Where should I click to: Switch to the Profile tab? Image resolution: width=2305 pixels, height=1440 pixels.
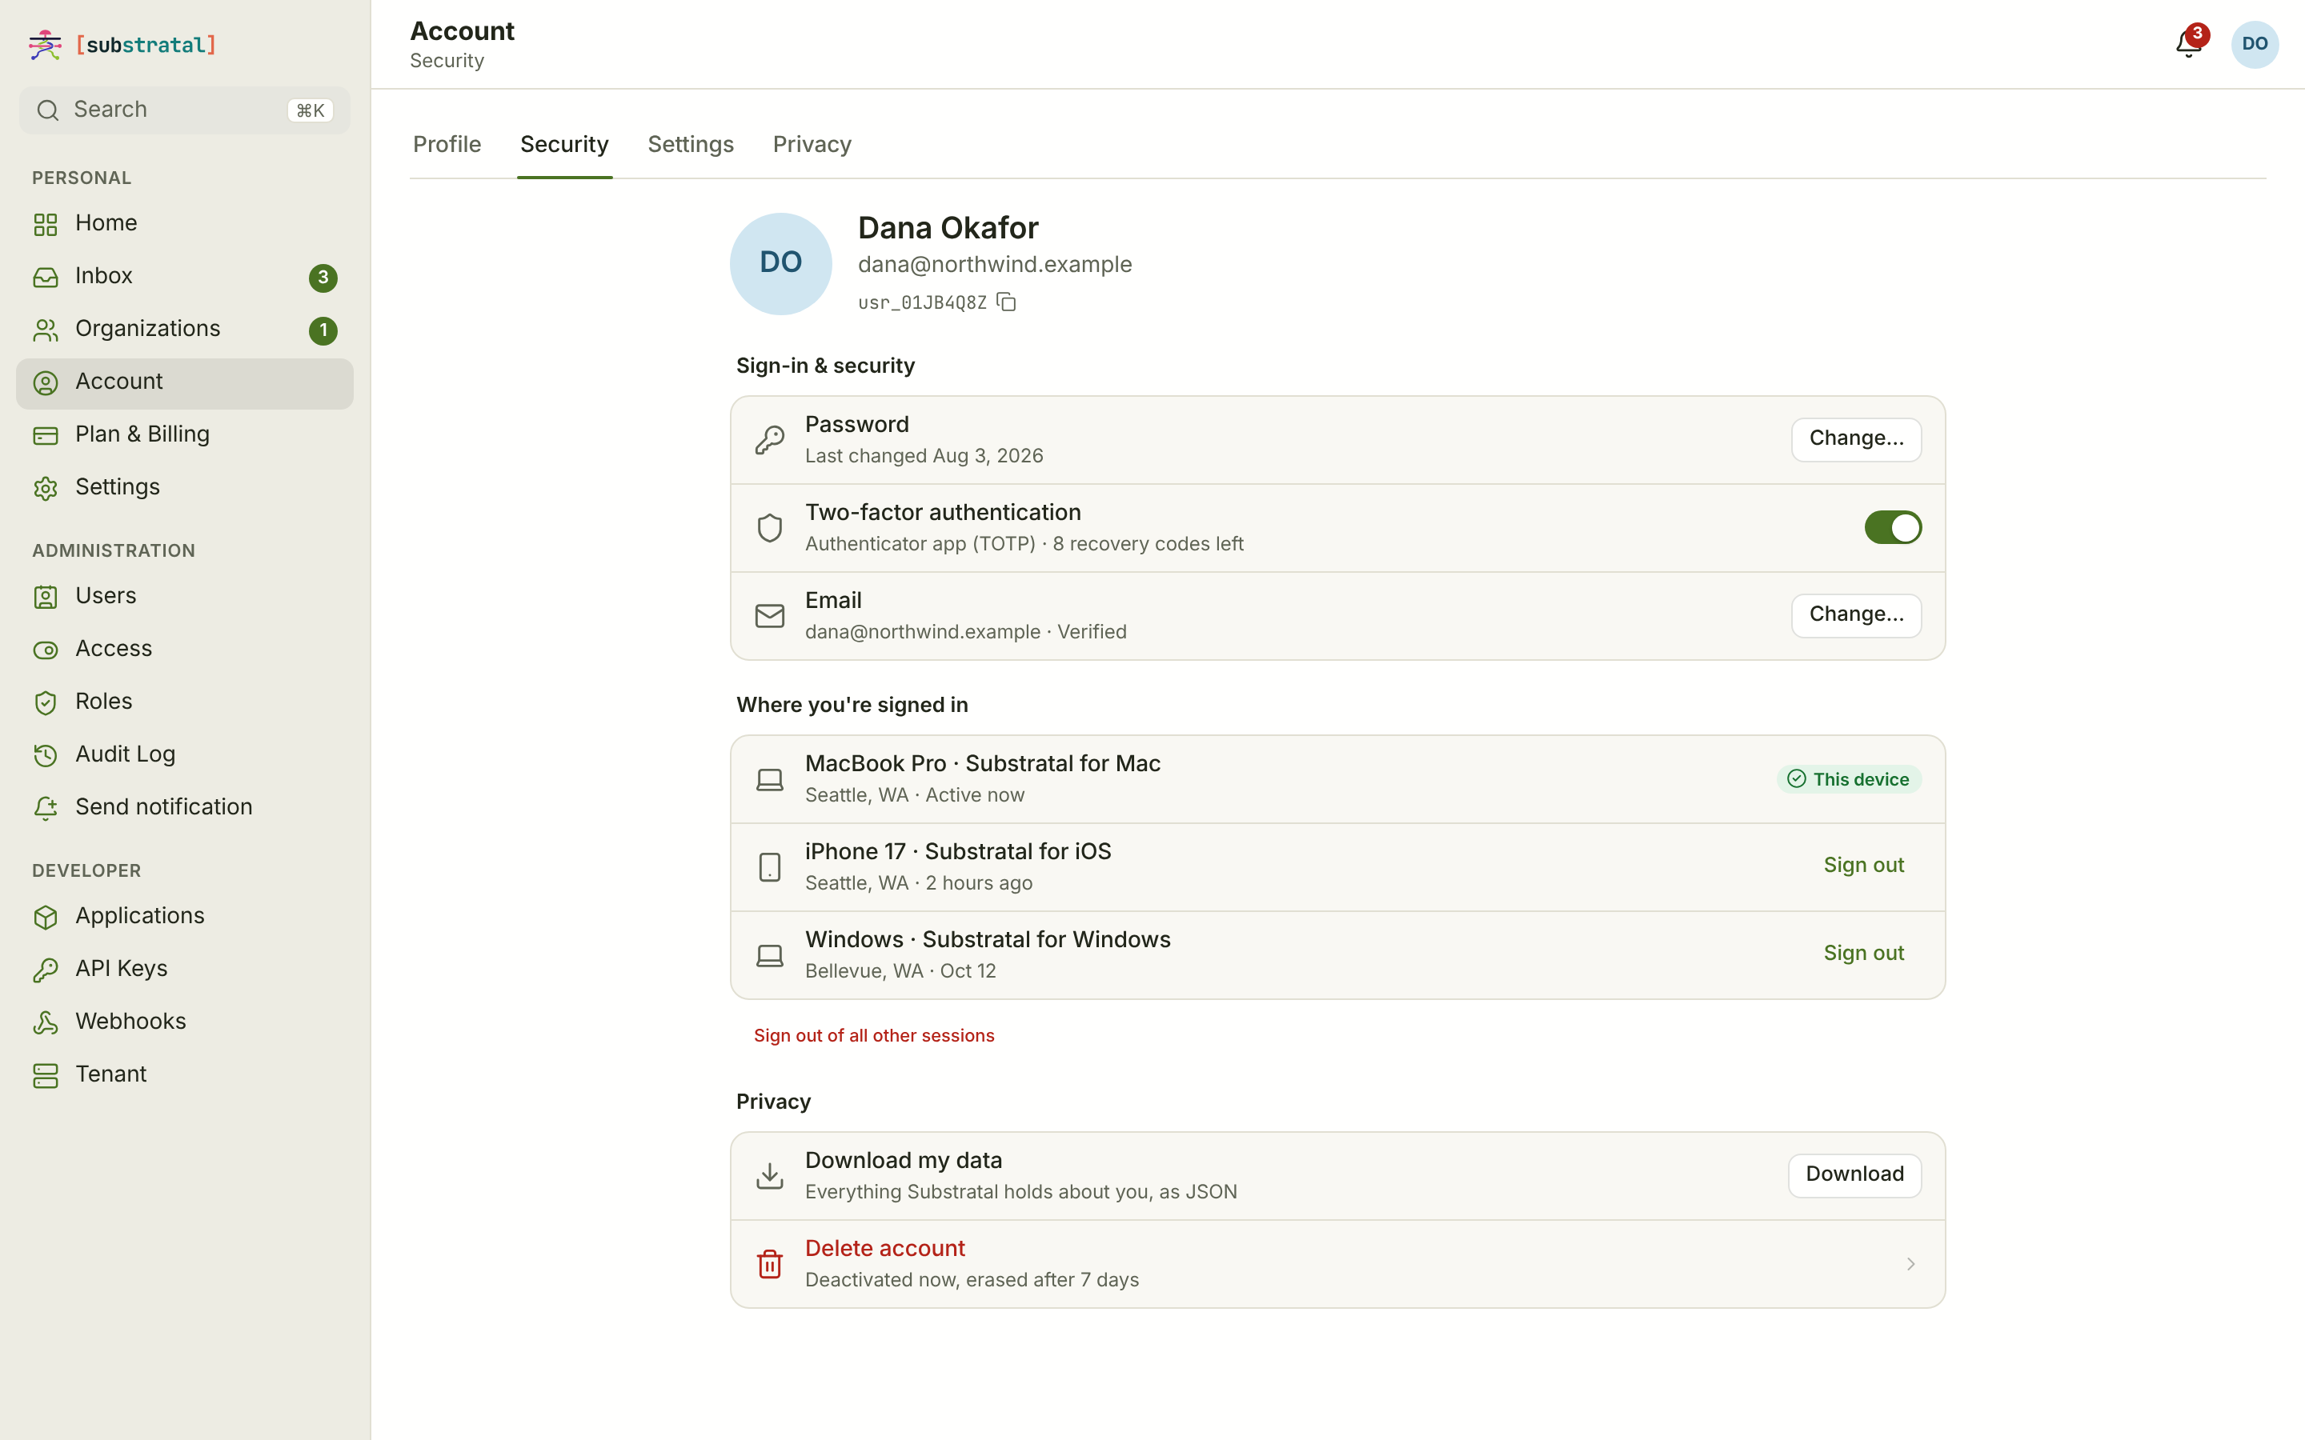pos(447,145)
